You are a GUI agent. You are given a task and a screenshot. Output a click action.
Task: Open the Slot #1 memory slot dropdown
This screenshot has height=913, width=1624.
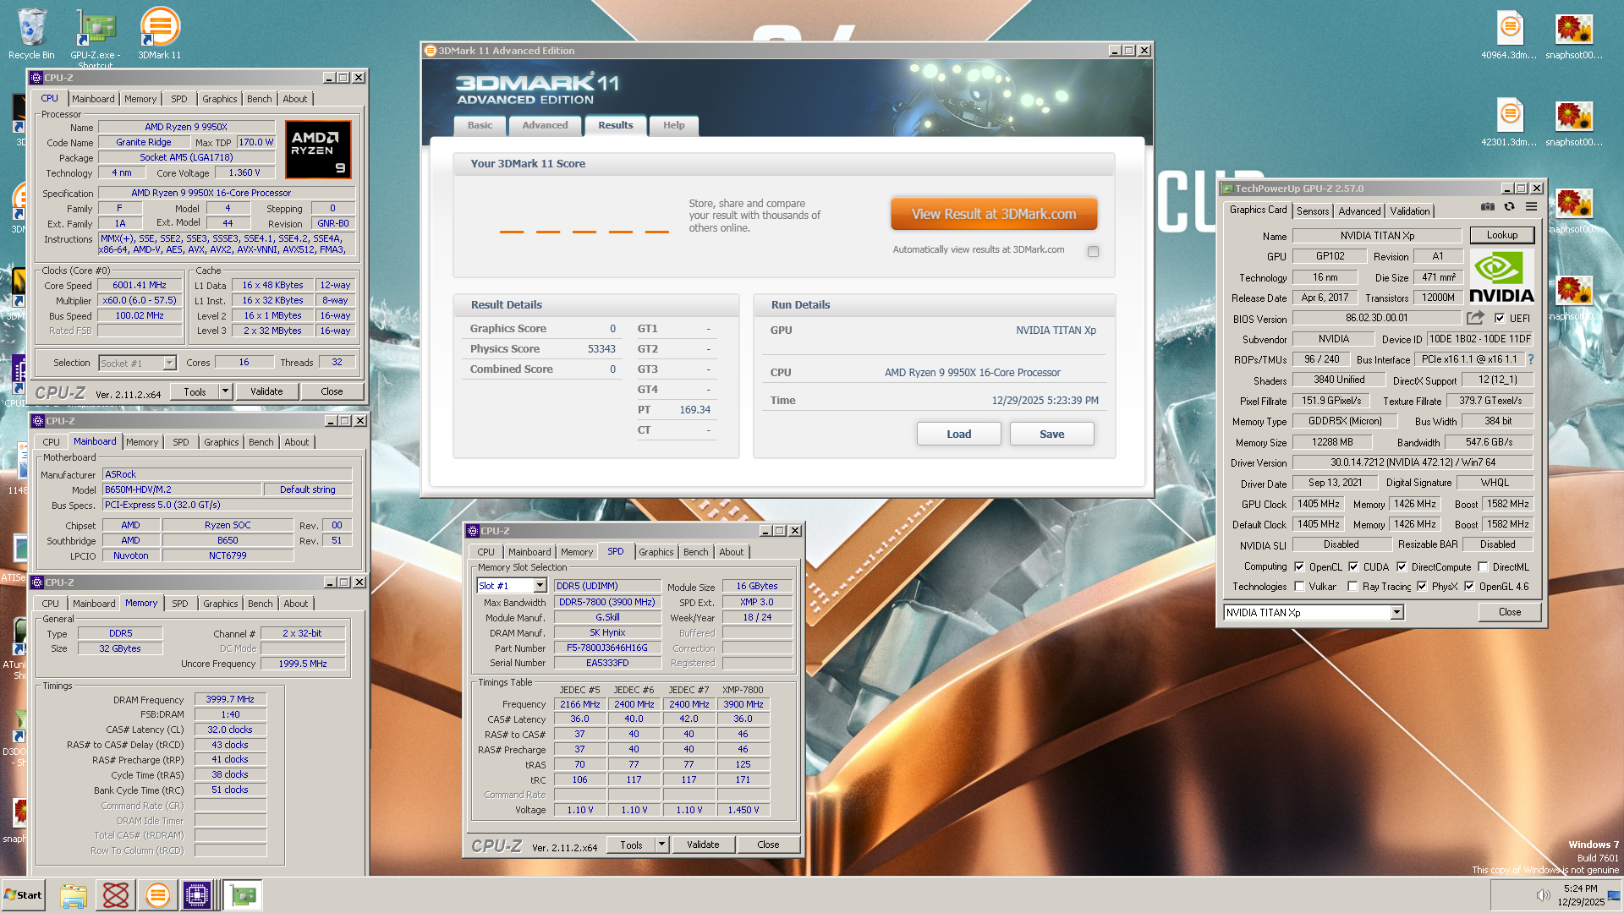pos(540,585)
